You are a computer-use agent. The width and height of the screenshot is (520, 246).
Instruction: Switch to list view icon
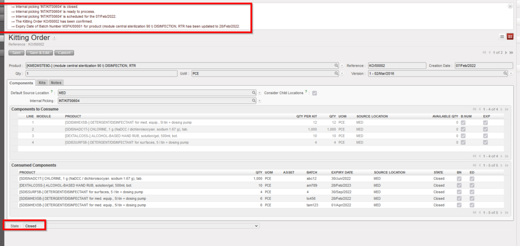[x=502, y=37]
